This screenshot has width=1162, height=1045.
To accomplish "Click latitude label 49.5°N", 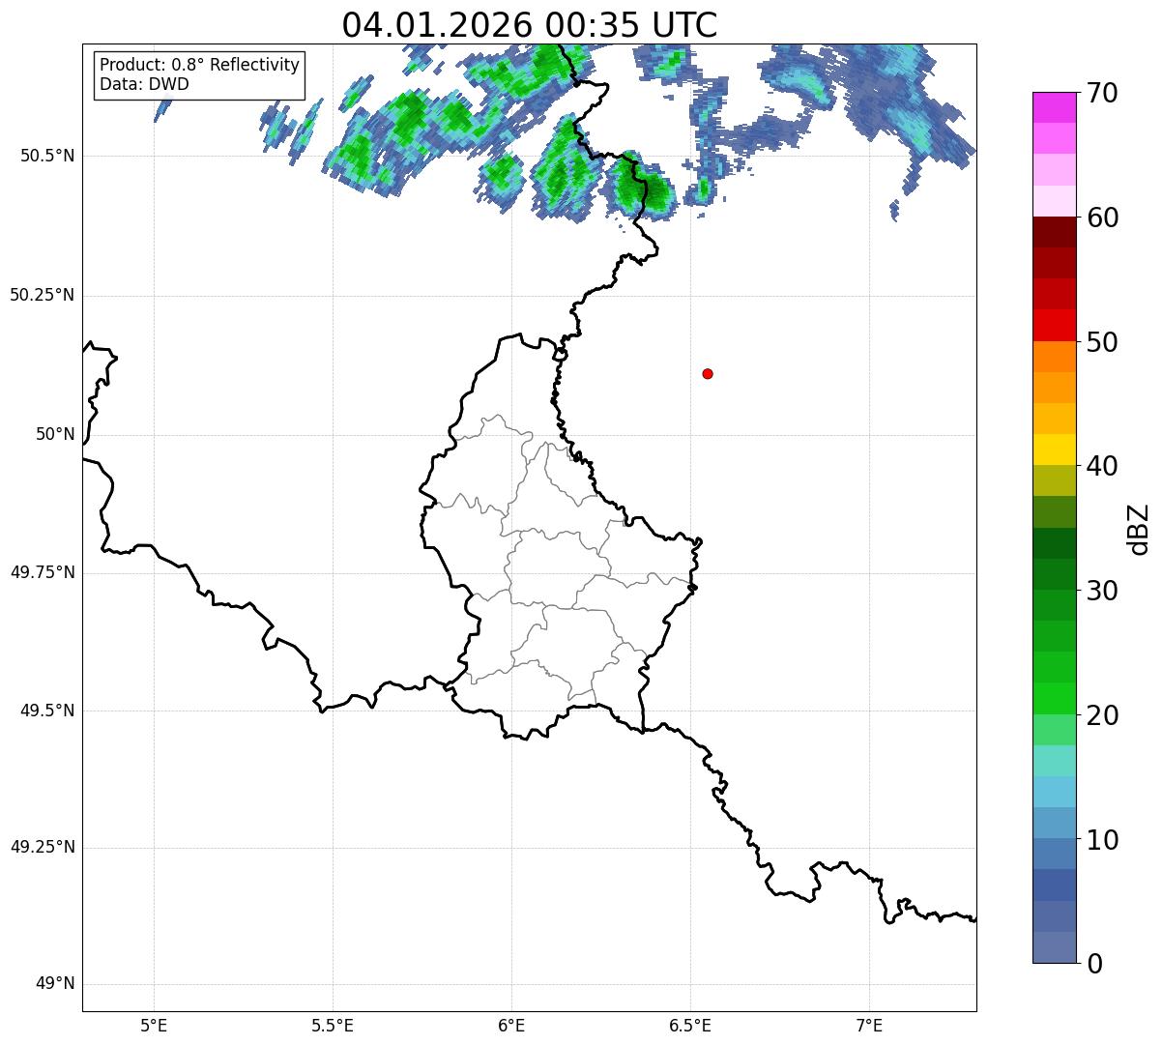I will [x=47, y=711].
